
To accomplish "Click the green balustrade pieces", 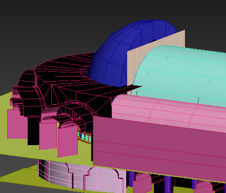I will tap(85, 138).
